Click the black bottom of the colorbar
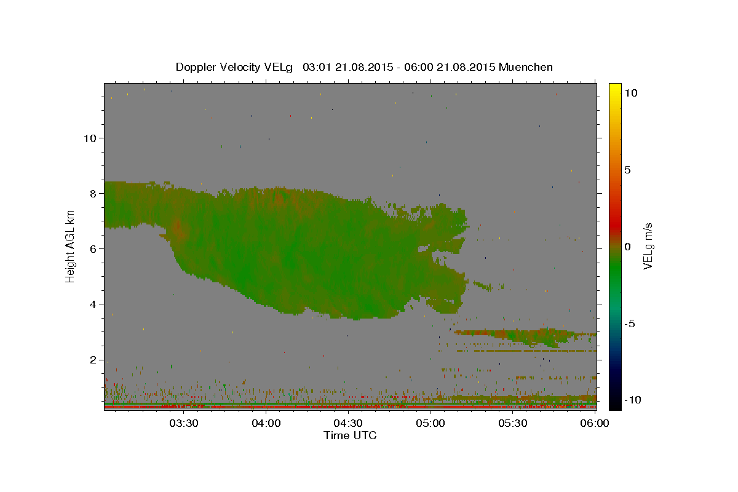Screen dimensions: 738x492 tap(614, 403)
